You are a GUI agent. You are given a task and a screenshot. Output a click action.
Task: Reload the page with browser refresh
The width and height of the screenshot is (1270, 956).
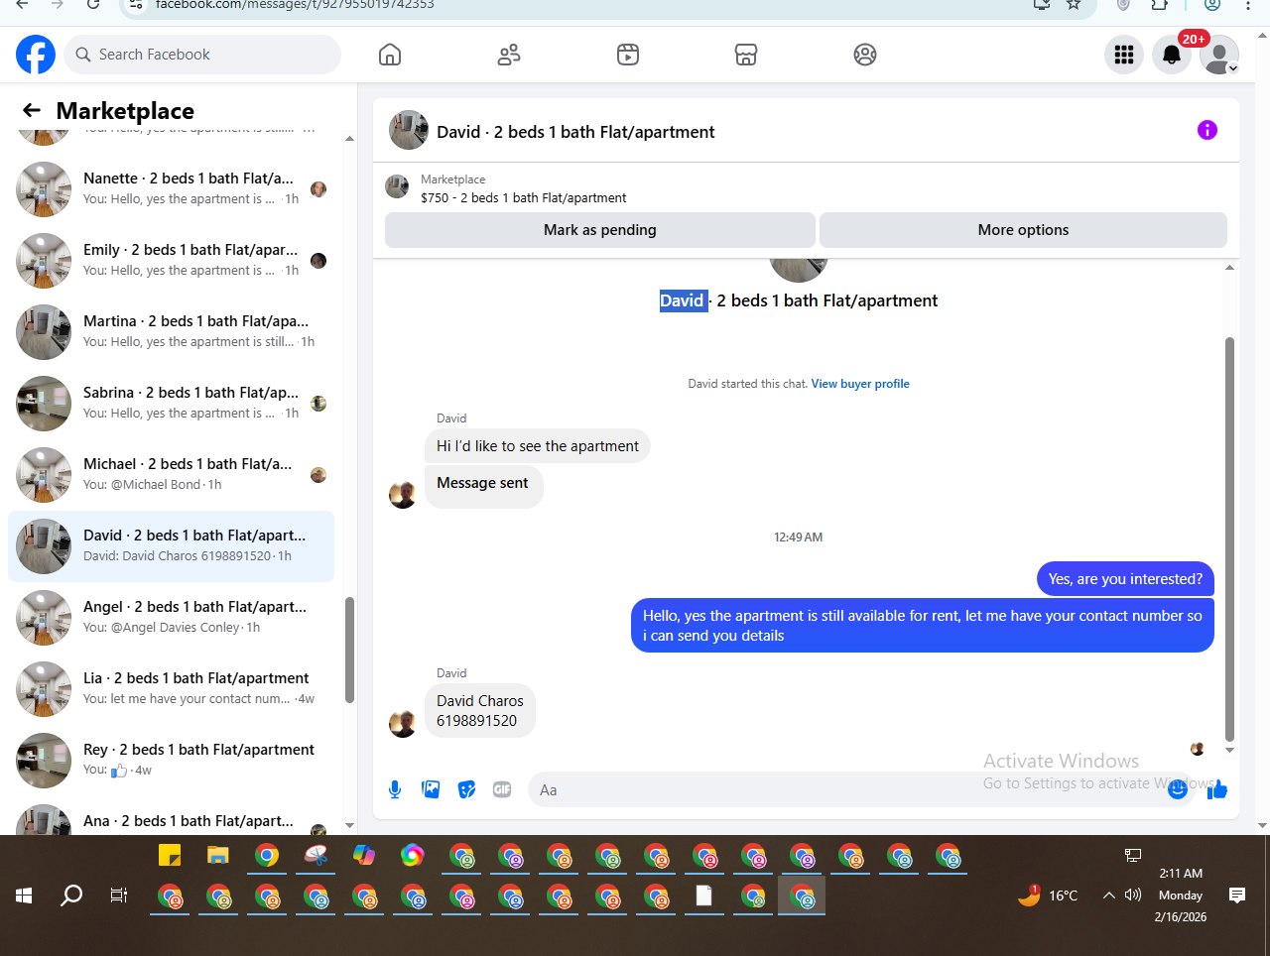coord(92,4)
